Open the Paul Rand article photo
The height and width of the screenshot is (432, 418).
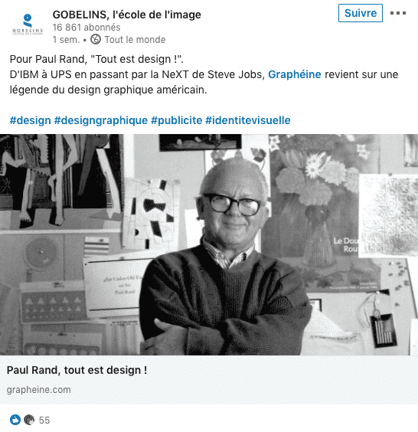coord(209,244)
